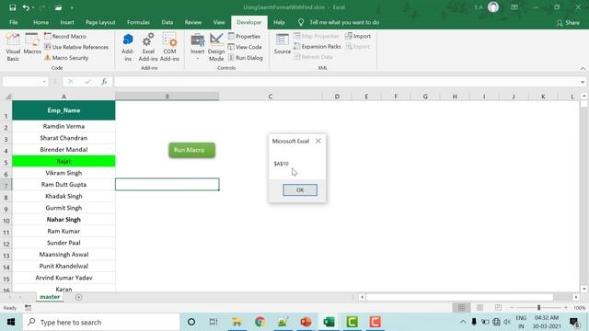Image resolution: width=589 pixels, height=331 pixels.
Task: Switch to Page Layout view
Action: (479, 308)
